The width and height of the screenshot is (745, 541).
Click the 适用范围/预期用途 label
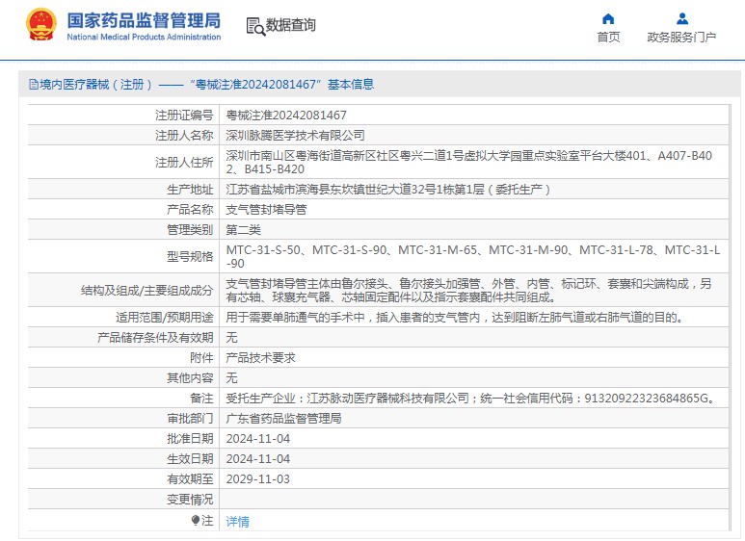pyautogui.click(x=165, y=317)
